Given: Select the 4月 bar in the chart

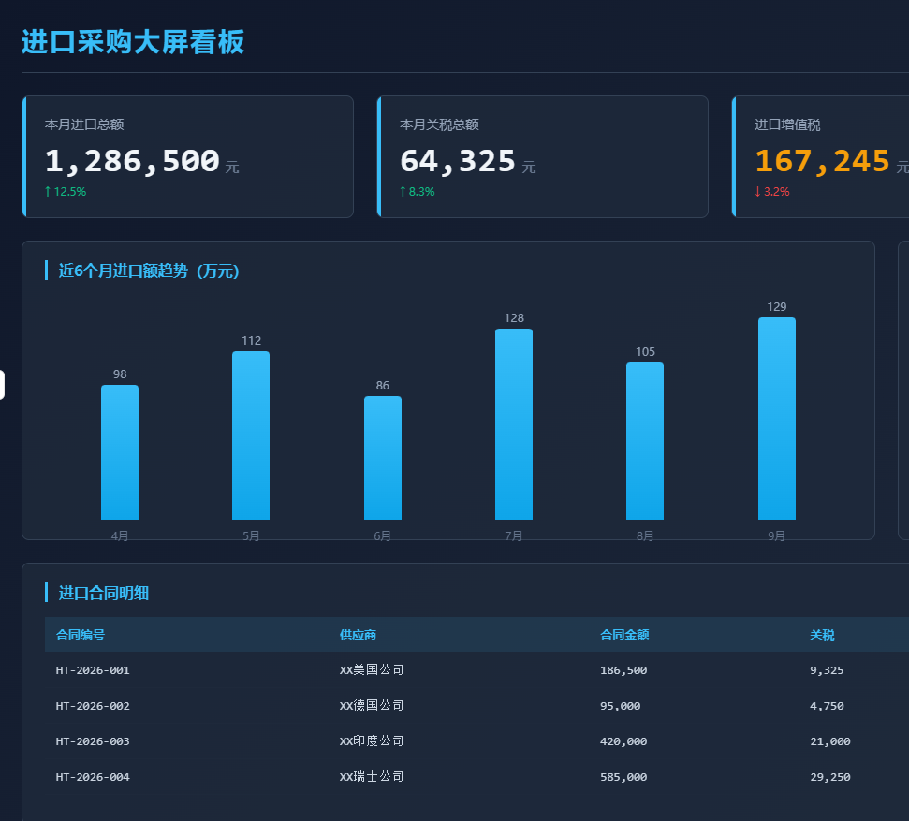Looking at the screenshot, I should pos(120,452).
